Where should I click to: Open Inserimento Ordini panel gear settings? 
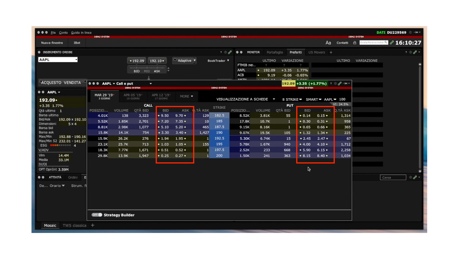coord(225,52)
